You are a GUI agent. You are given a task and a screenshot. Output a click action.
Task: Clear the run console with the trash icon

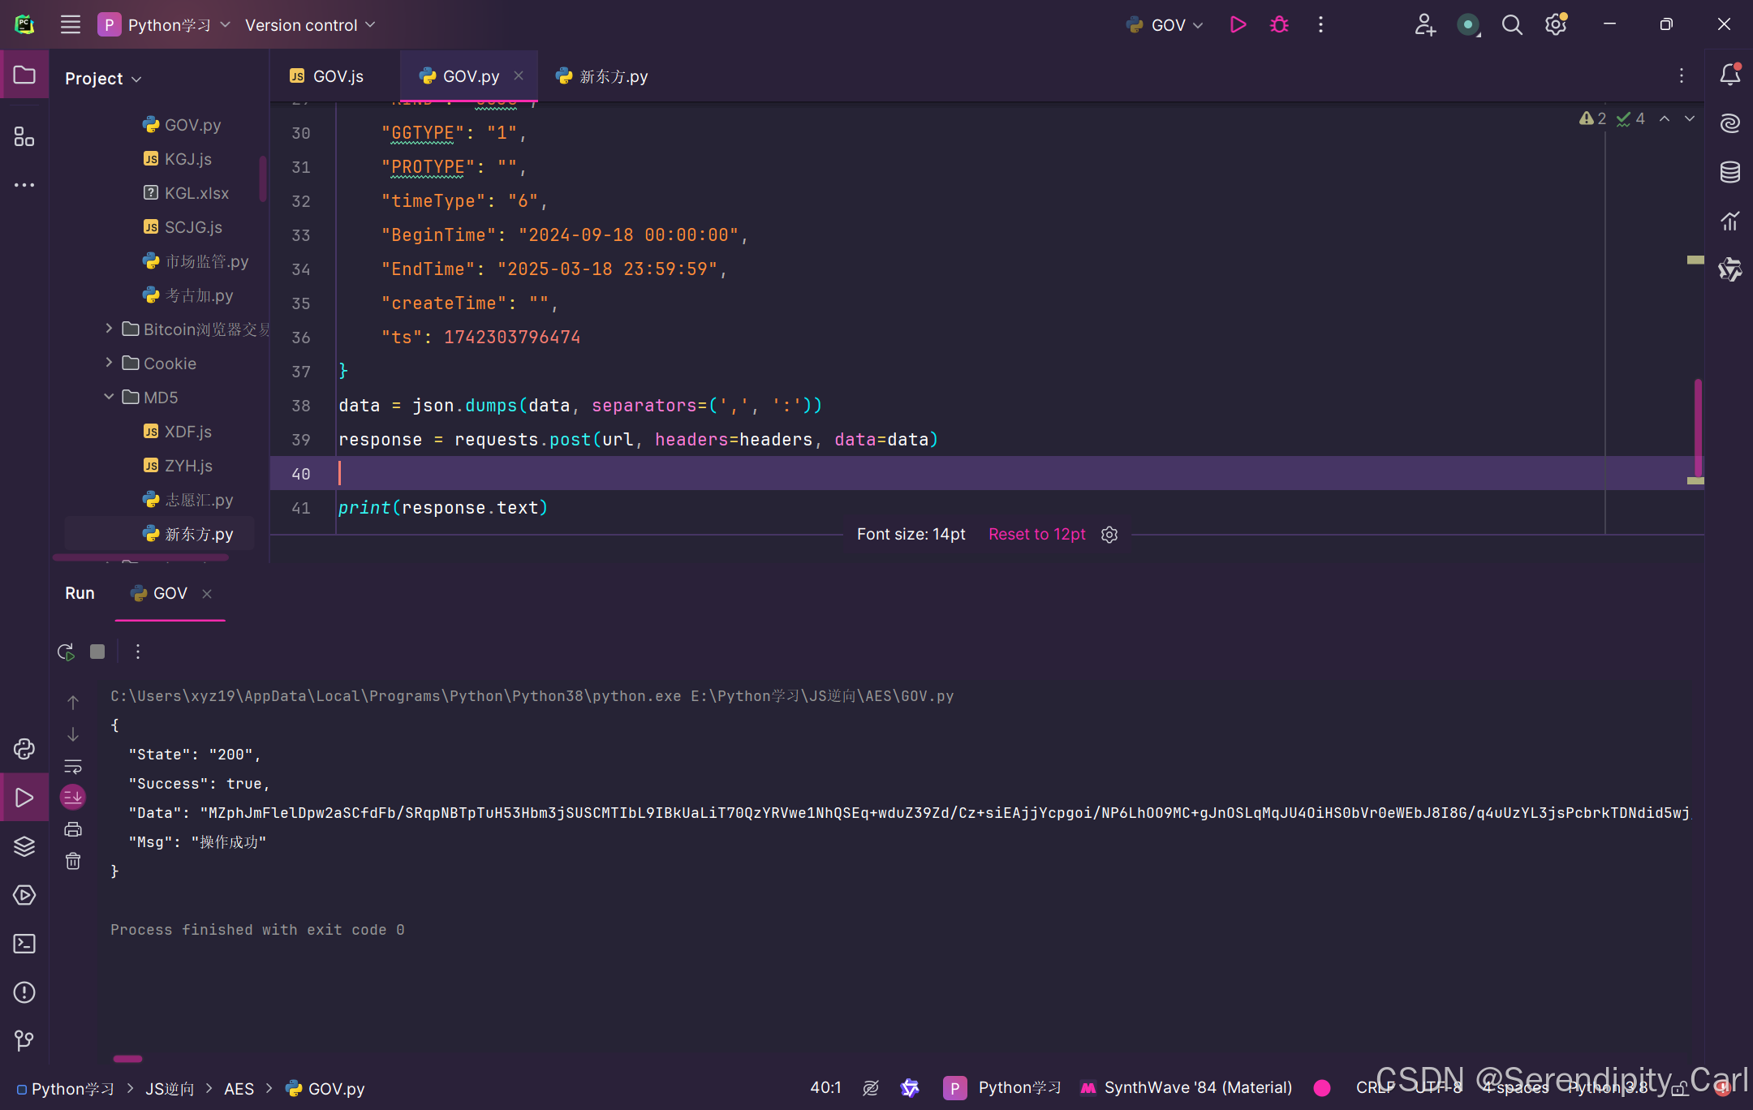73,861
